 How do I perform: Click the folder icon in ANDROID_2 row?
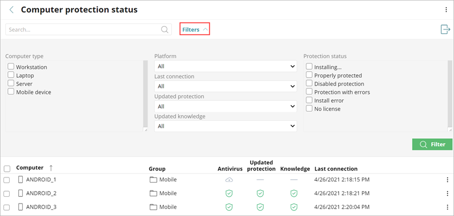tap(153, 193)
